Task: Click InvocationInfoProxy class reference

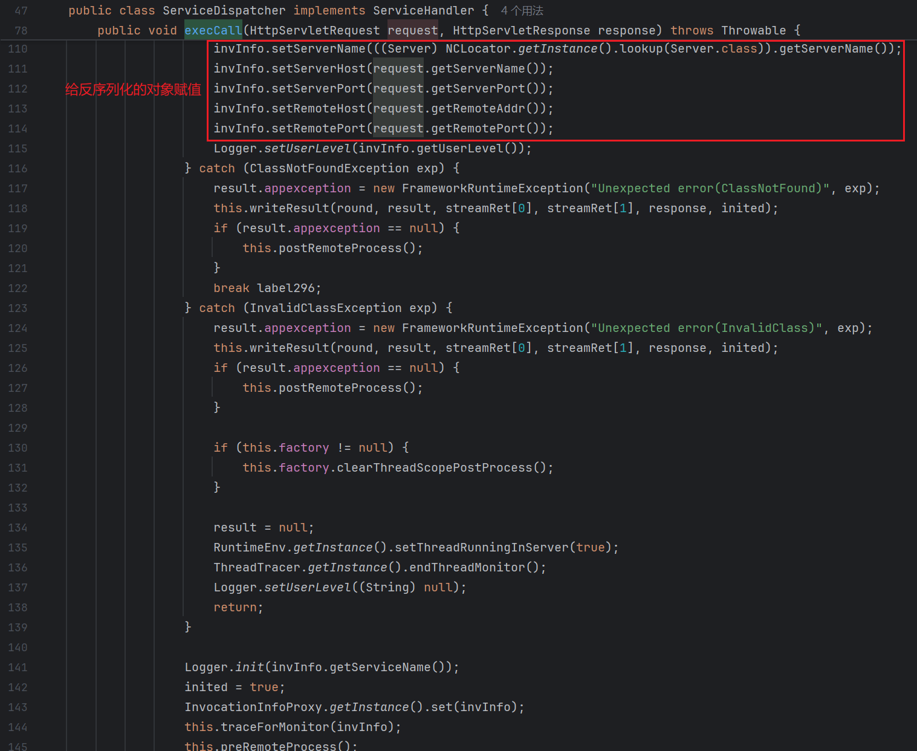Action: [254, 707]
